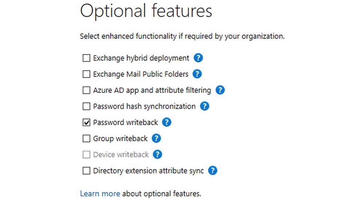Viewport: 364px width, 201px height.
Task: Show help for Azure AD app filtering
Action: tap(220, 90)
